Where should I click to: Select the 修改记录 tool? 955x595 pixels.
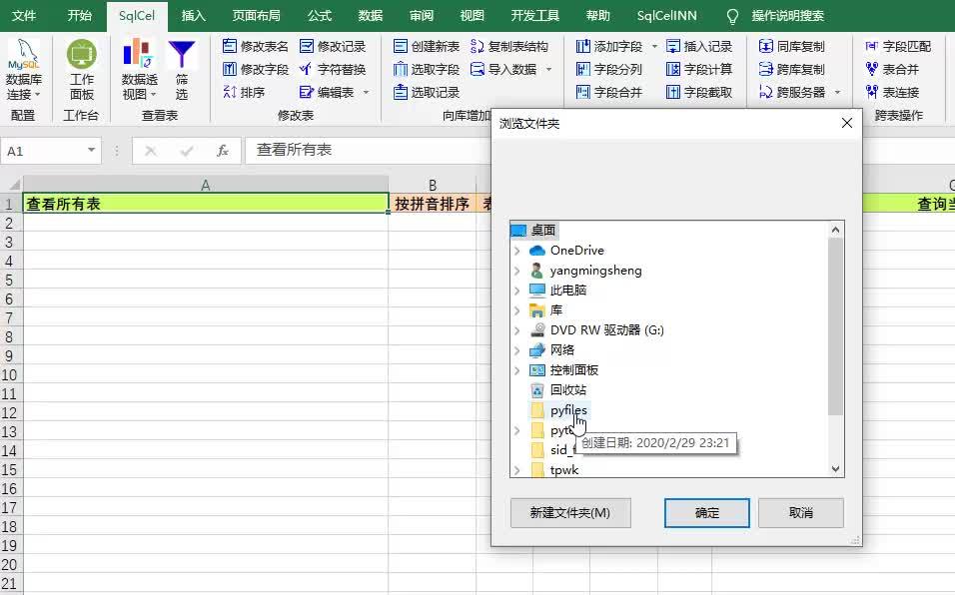[x=333, y=46]
